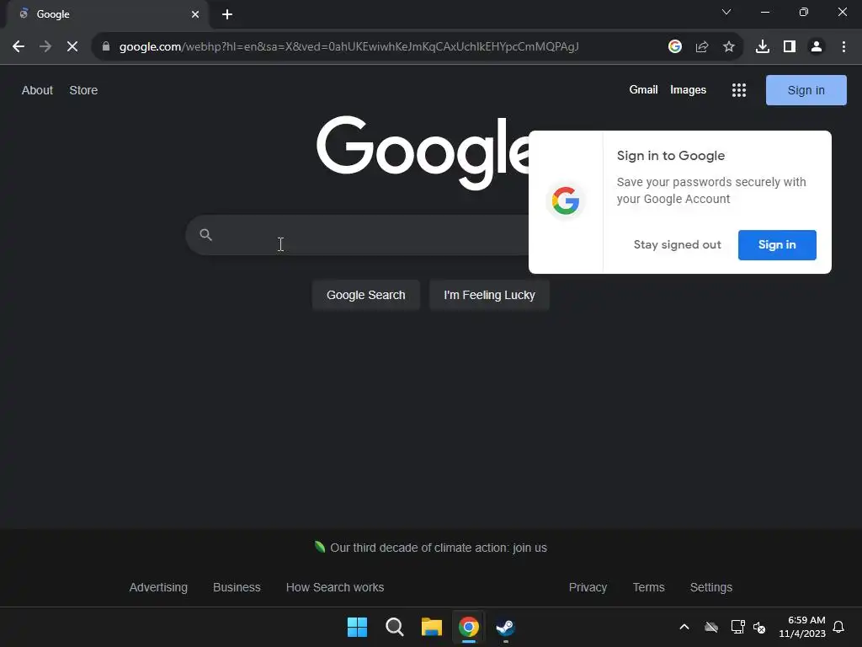Open File Explorer from the taskbar
862x647 pixels.
click(x=432, y=627)
